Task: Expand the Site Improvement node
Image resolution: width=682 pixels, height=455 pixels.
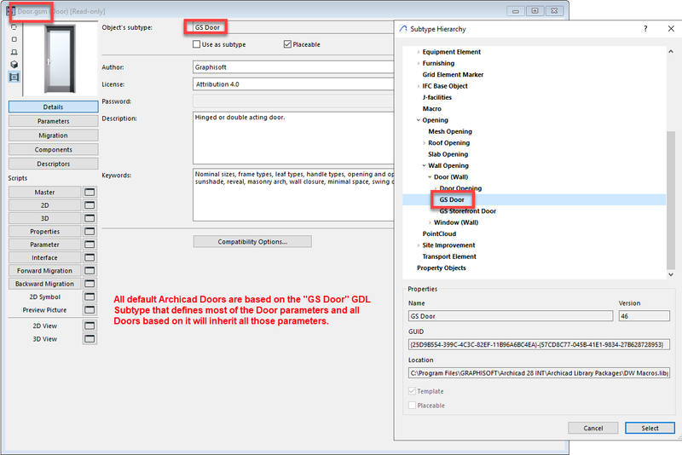Action: tap(419, 245)
